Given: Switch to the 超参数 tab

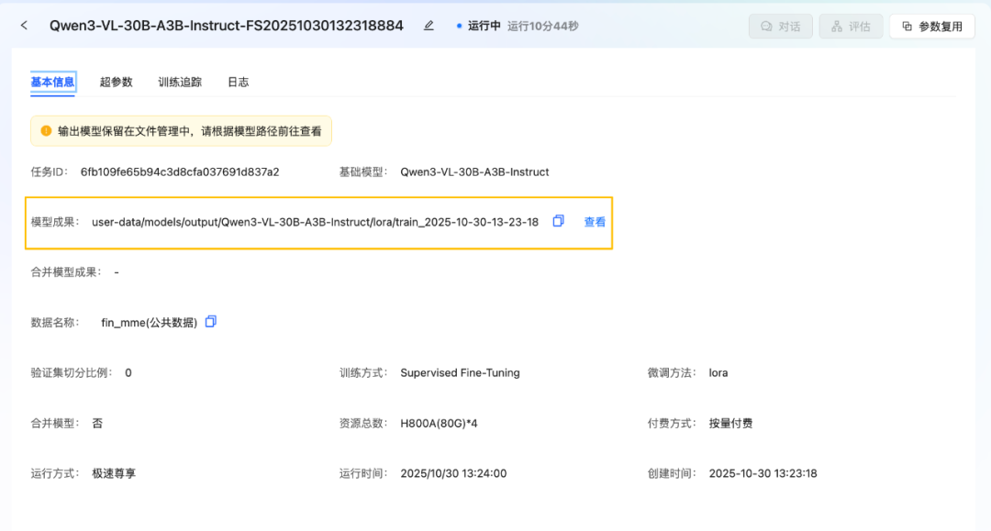Looking at the screenshot, I should (x=117, y=83).
